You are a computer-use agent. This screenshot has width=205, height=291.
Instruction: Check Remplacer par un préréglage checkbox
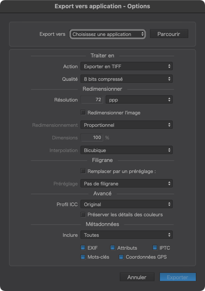83,171
